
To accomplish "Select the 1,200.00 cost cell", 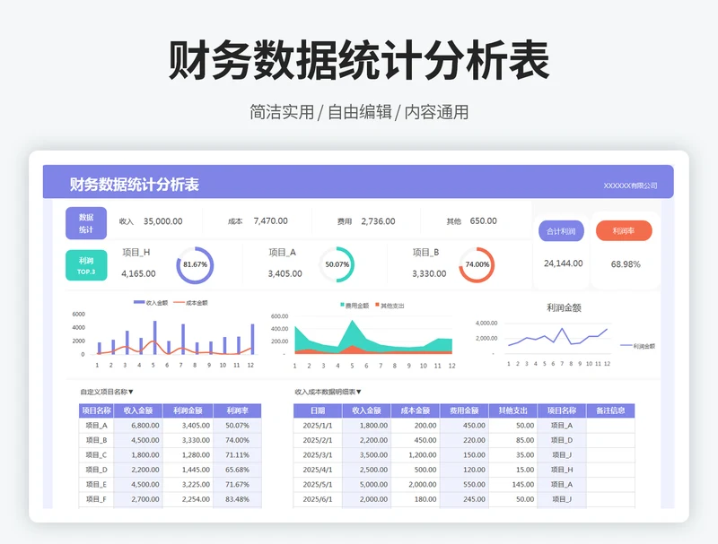I will tap(416, 455).
